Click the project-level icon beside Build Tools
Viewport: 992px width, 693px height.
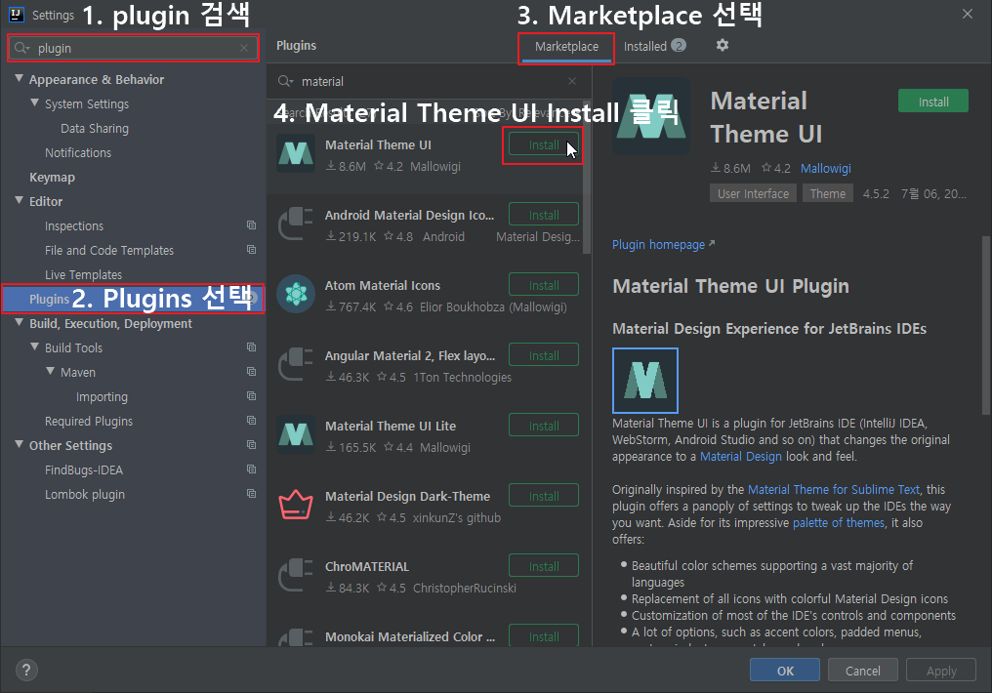[x=251, y=347]
